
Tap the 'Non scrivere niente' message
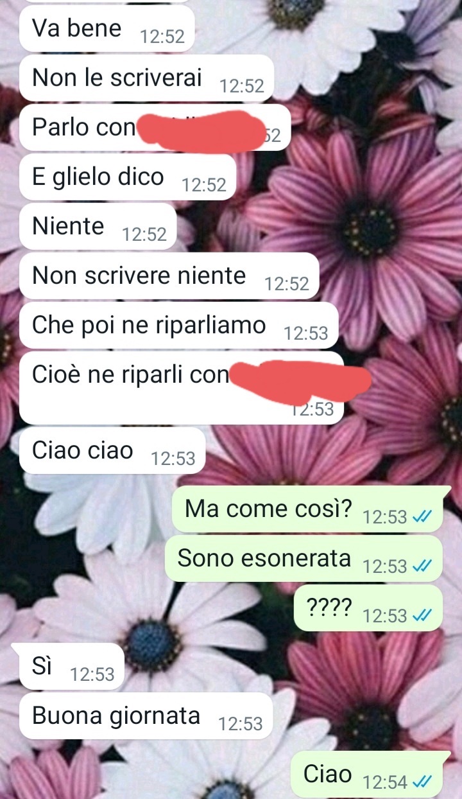point(169,276)
